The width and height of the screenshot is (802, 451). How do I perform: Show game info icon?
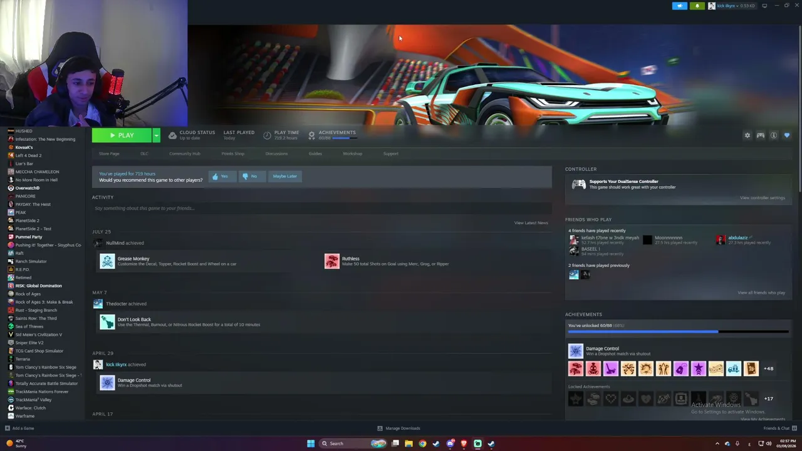click(774, 135)
